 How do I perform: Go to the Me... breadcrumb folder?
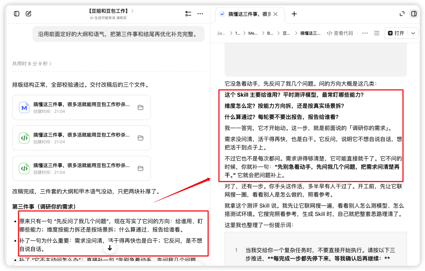[x=253, y=33]
